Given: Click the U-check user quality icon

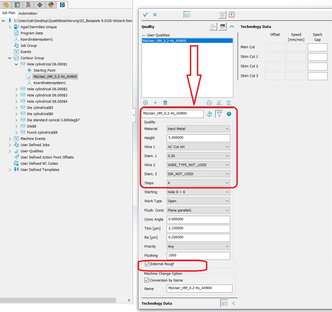Looking at the screenshot, I should [x=219, y=103].
